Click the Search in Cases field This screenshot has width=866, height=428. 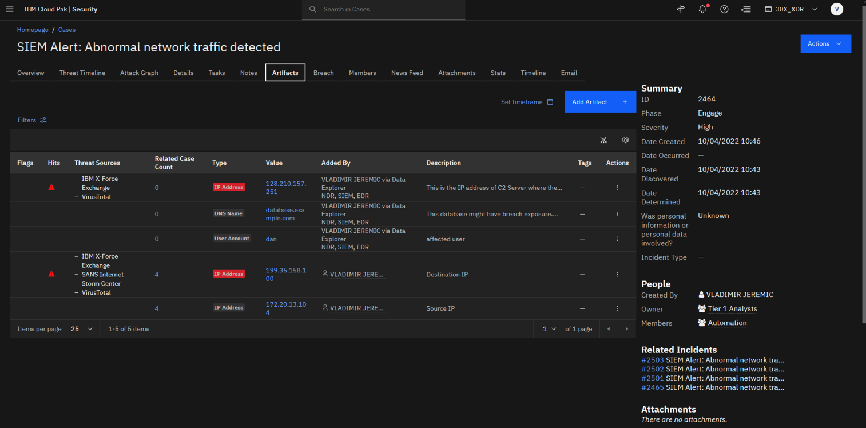[383, 9]
